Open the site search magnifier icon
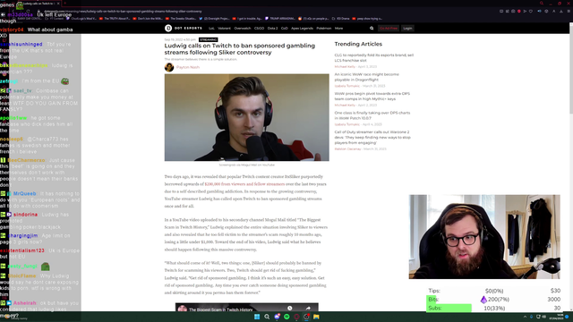The width and height of the screenshot is (573, 322). click(372, 28)
